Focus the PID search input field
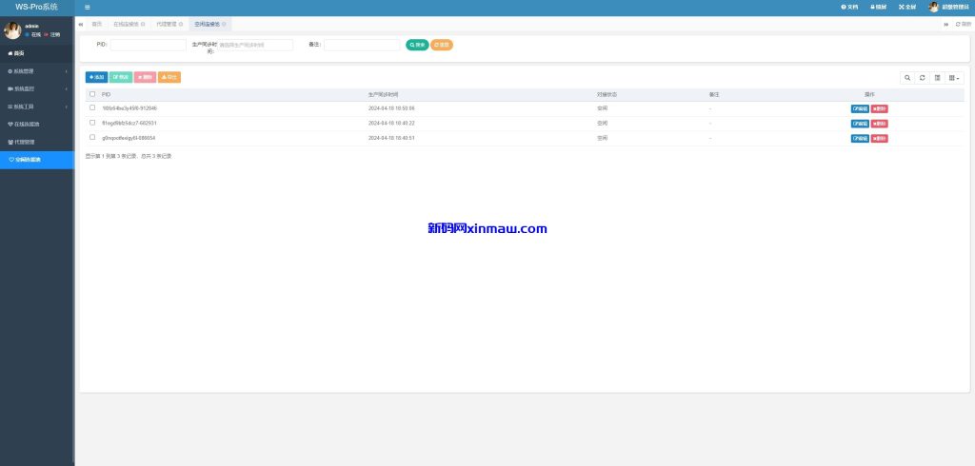Image resolution: width=975 pixels, height=466 pixels. [x=148, y=45]
